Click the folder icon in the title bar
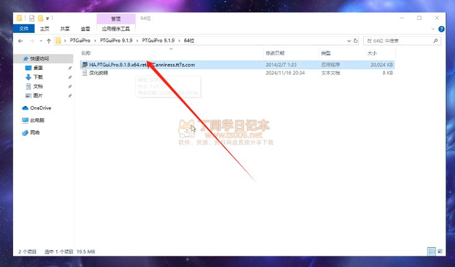This screenshot has width=455, height=267. click(19, 18)
